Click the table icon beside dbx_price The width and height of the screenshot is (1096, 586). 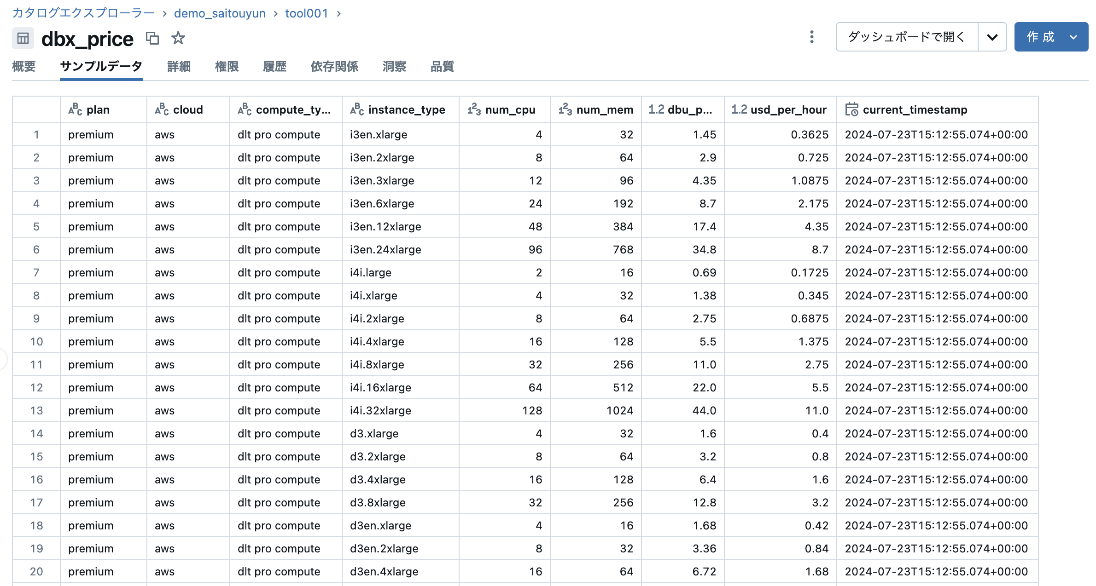(x=23, y=38)
